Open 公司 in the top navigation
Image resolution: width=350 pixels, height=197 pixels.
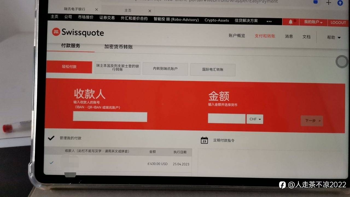[68, 17]
